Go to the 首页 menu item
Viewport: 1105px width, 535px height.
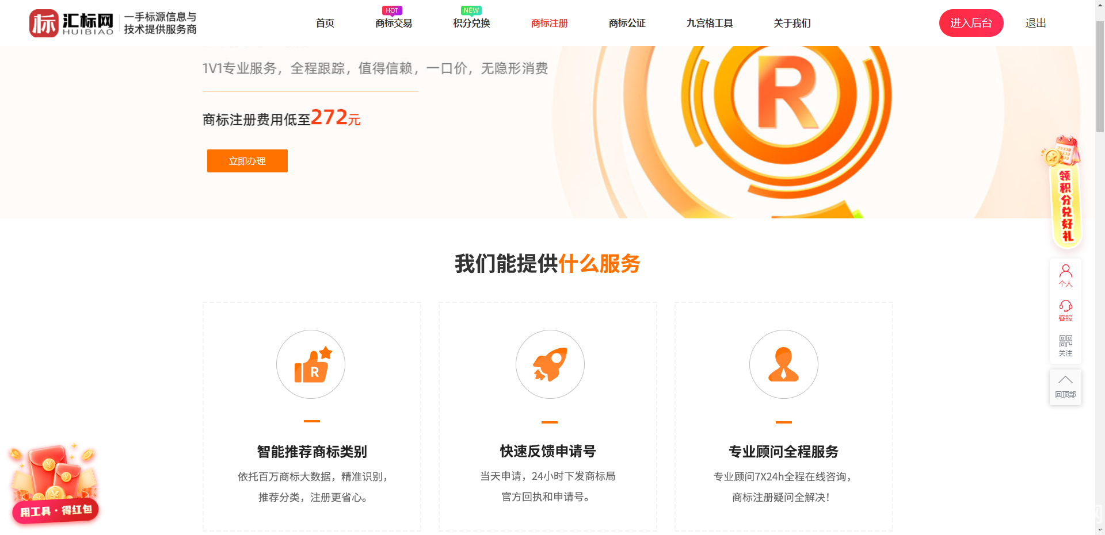tap(325, 23)
